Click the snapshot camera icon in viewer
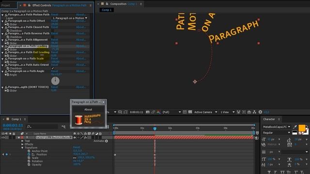The image size is (310, 174). 148,112
